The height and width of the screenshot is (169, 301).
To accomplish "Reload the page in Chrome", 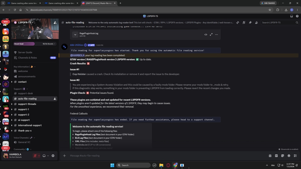I will (x=15, y=10).
